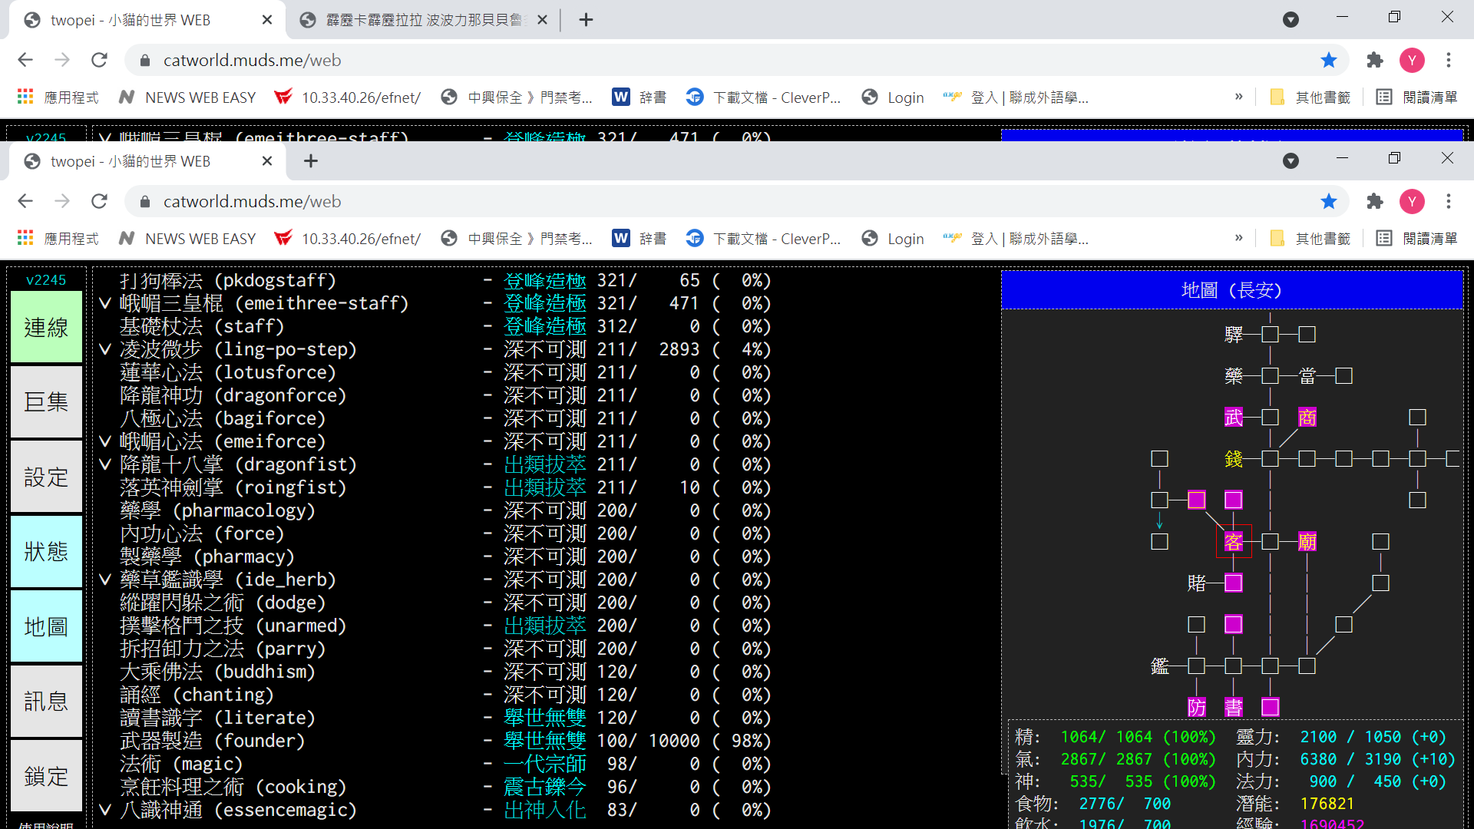Open extensions puzzle icon in the front window

click(x=1375, y=201)
